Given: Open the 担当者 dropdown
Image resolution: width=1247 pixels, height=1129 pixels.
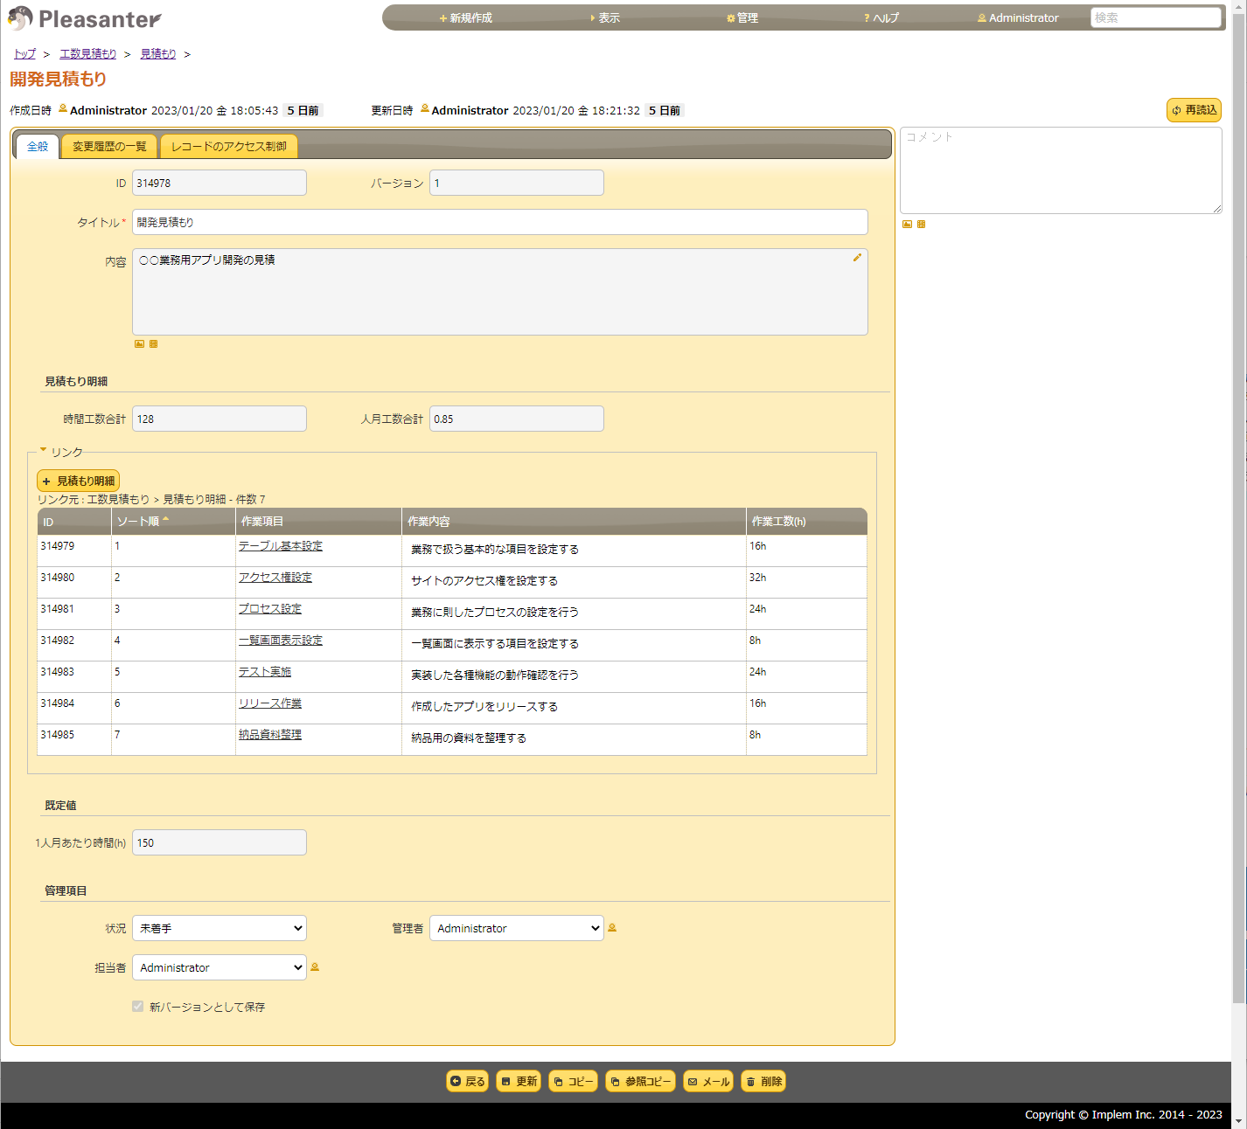Looking at the screenshot, I should tap(219, 967).
